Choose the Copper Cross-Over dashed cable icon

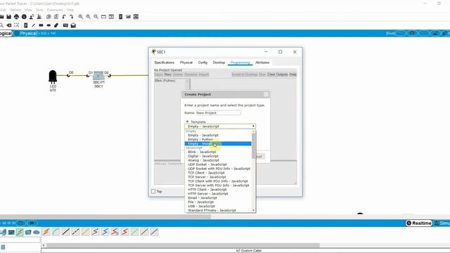pos(75,232)
